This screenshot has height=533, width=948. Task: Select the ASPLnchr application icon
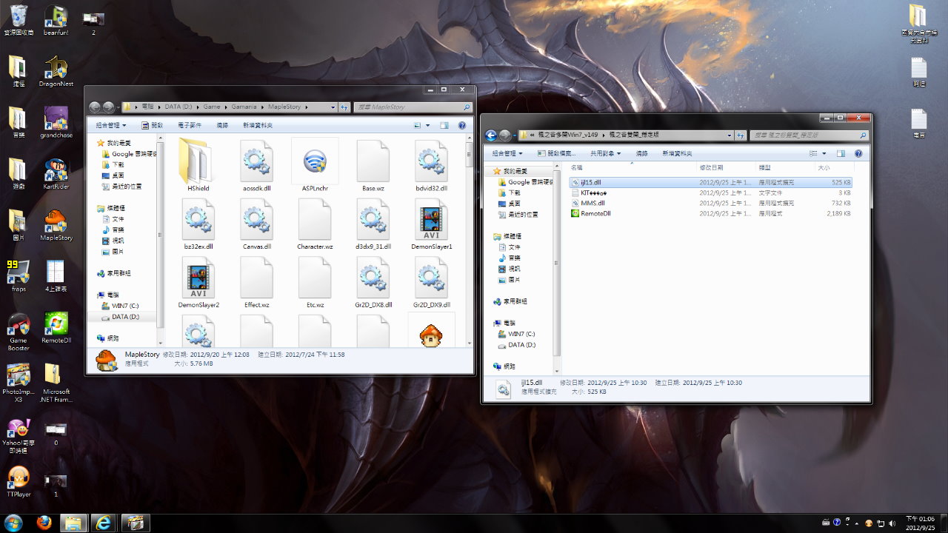click(315, 165)
